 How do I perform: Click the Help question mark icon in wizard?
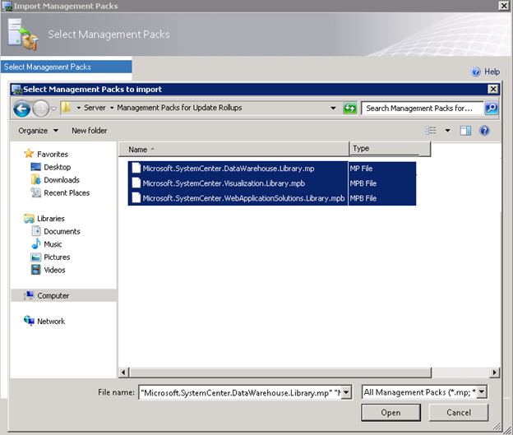coord(476,72)
